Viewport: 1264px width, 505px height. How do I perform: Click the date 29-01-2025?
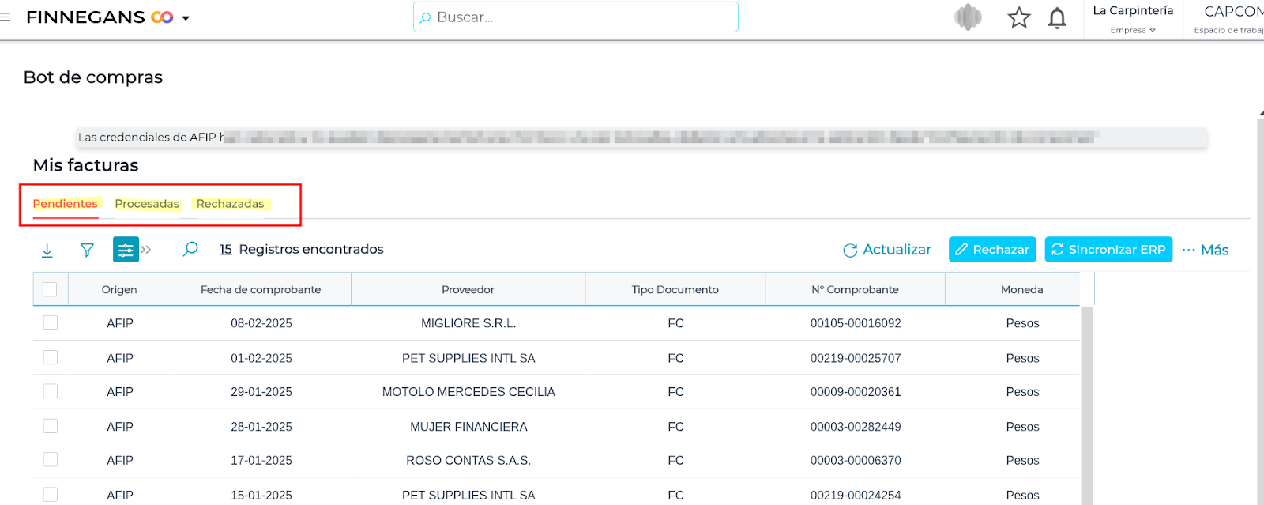tap(261, 392)
